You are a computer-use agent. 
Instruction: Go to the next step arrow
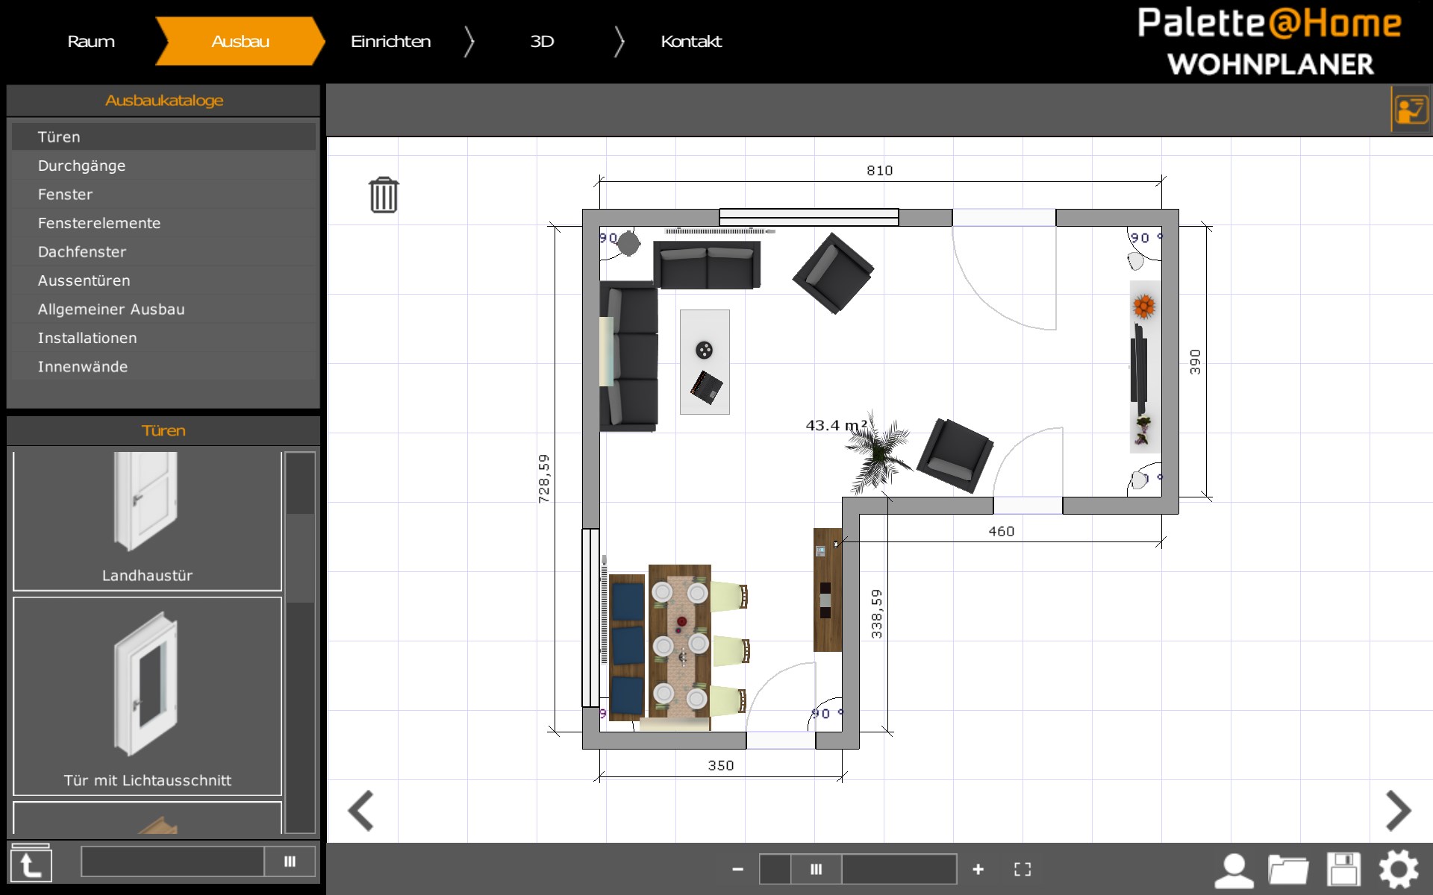[x=1397, y=810]
